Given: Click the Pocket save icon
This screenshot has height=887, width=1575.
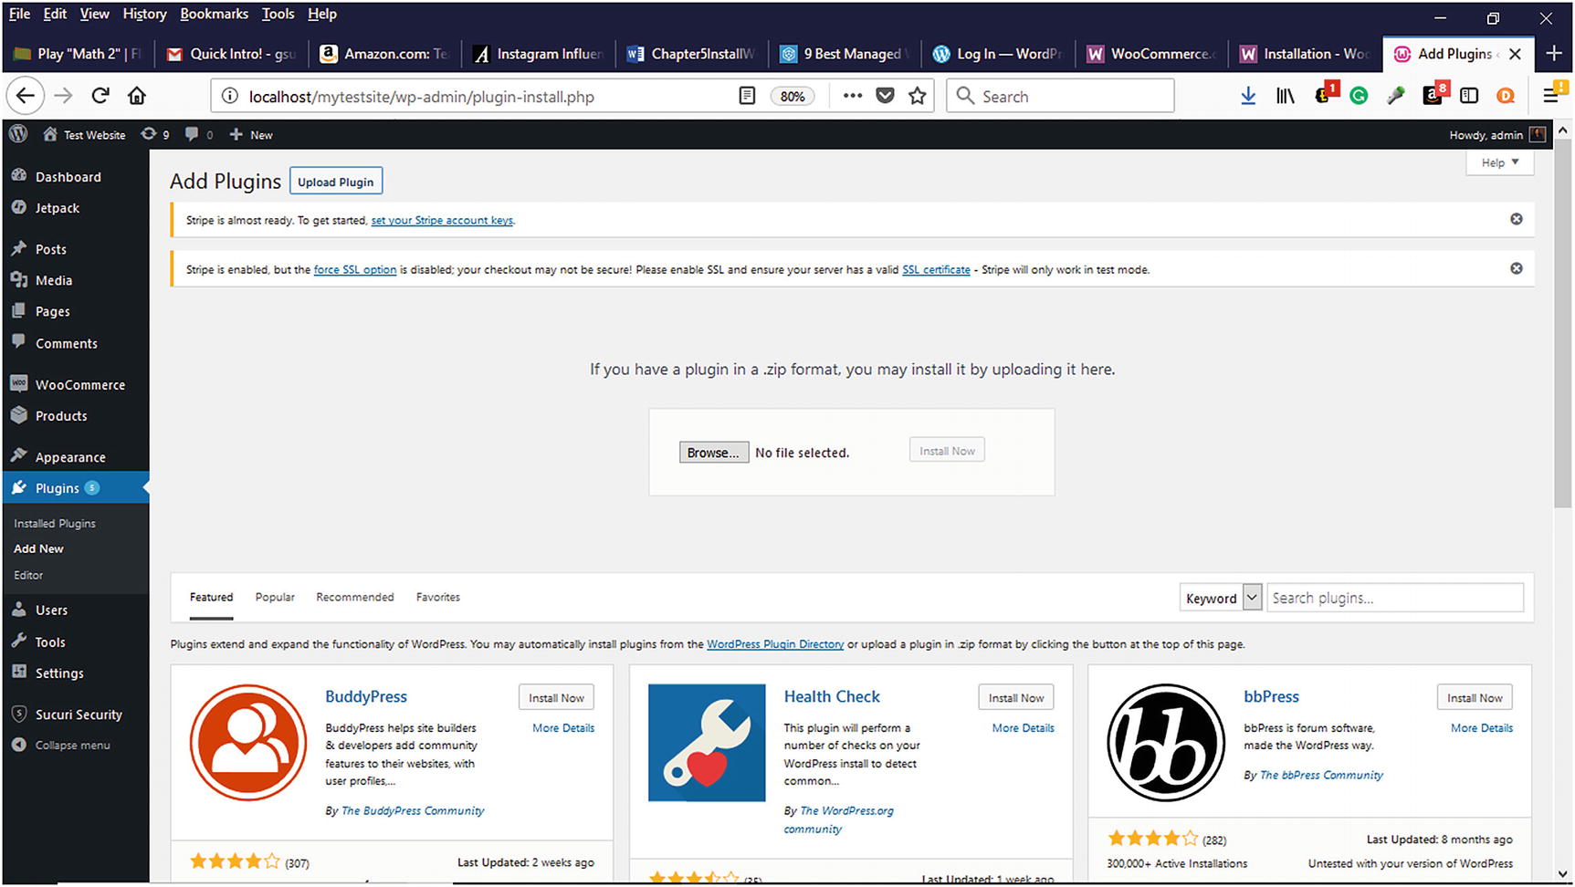Looking at the screenshot, I should 885,96.
